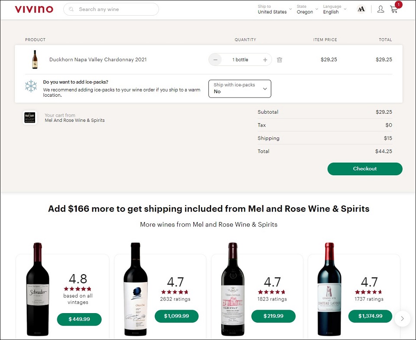
Task: Select the Subtotal $29.25 amount
Action: click(383, 112)
